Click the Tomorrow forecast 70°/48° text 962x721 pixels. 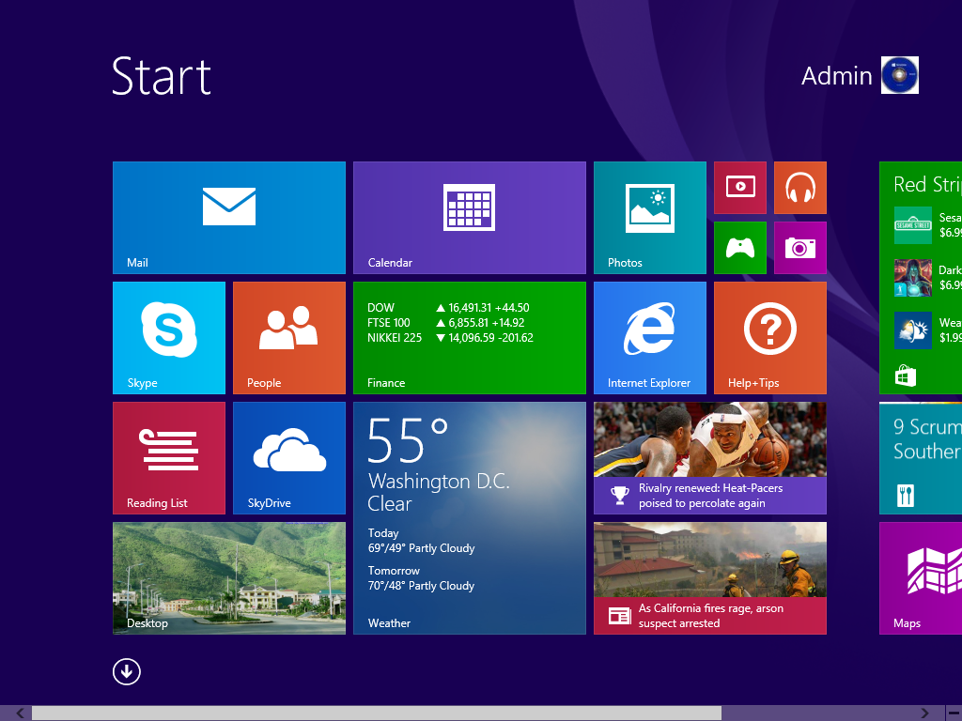421,586
